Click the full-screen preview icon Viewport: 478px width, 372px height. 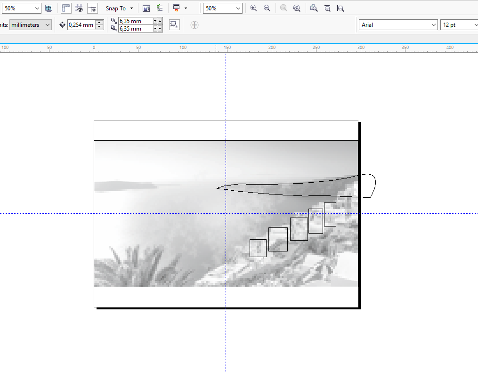[x=49, y=8]
